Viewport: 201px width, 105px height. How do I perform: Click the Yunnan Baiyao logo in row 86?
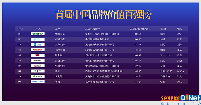click(38, 61)
